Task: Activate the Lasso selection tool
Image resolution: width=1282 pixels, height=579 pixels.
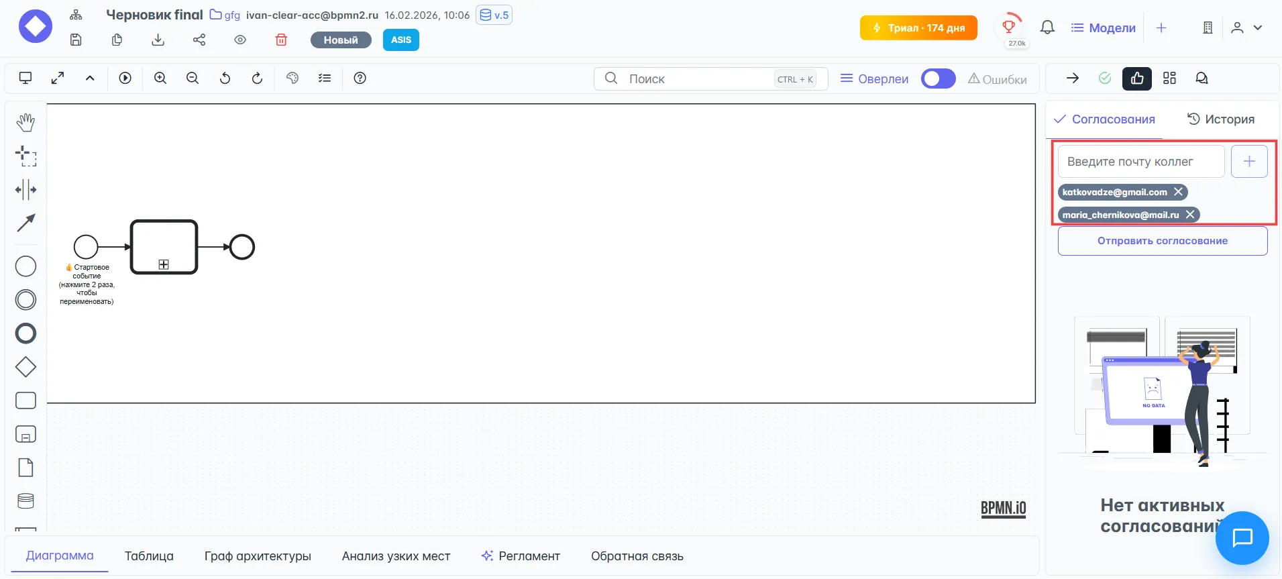Action: point(25,156)
